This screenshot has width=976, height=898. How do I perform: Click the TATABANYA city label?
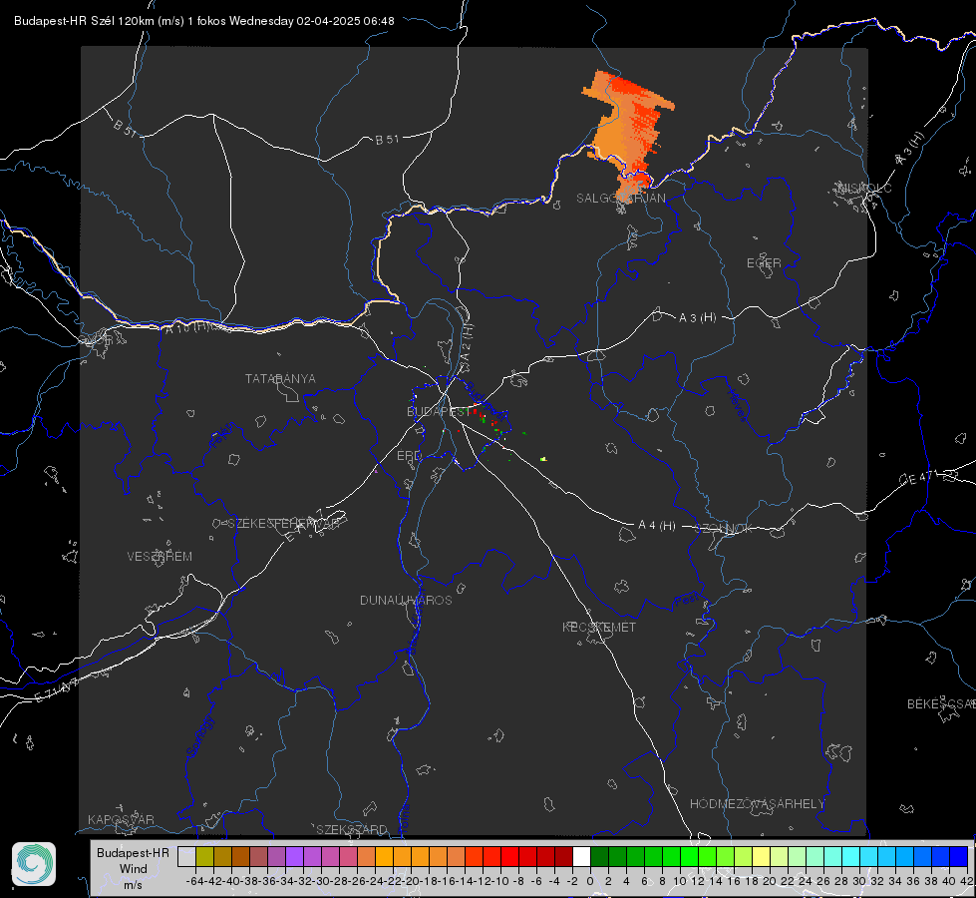(280, 379)
